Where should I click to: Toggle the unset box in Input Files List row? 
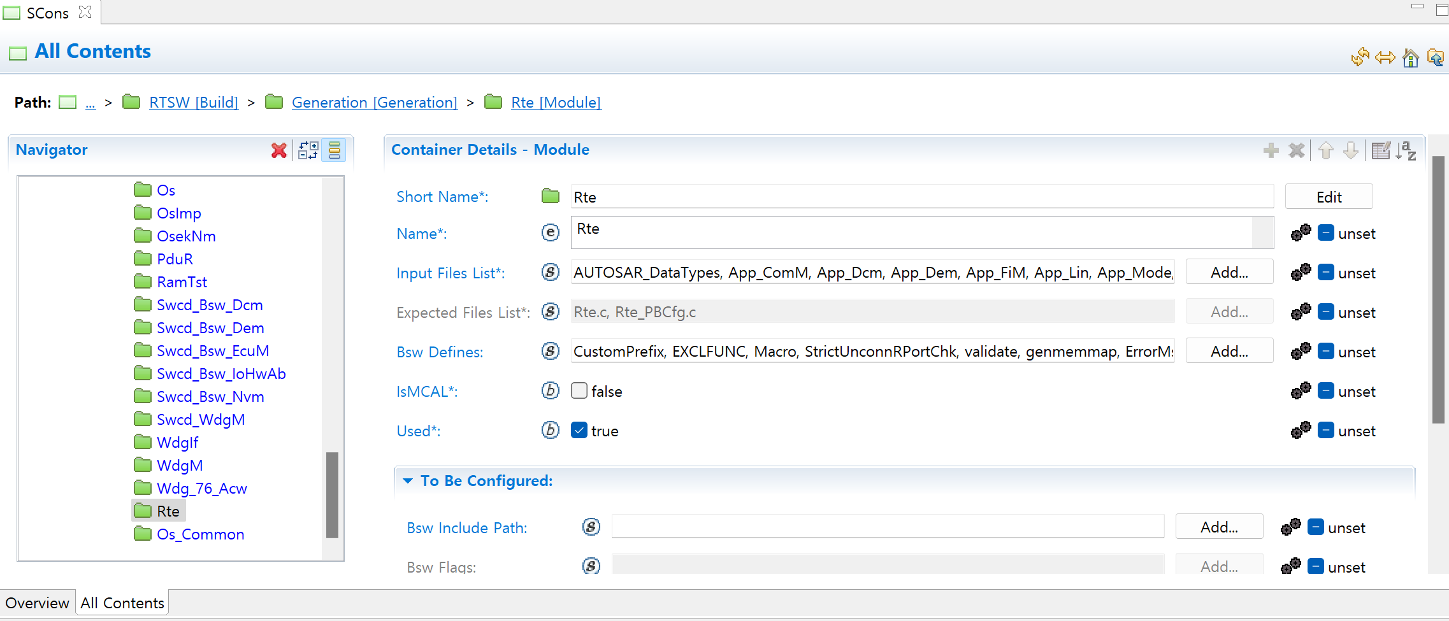(x=1326, y=273)
